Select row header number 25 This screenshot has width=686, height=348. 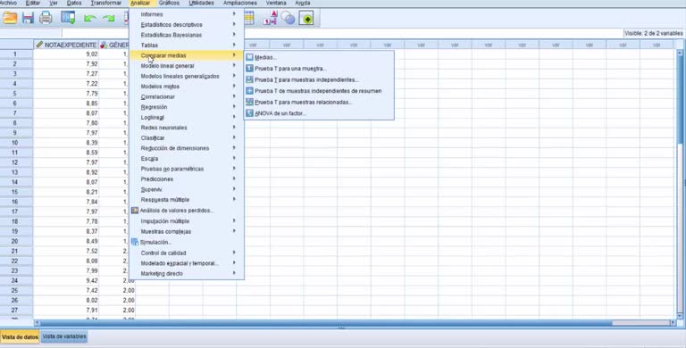click(16, 291)
